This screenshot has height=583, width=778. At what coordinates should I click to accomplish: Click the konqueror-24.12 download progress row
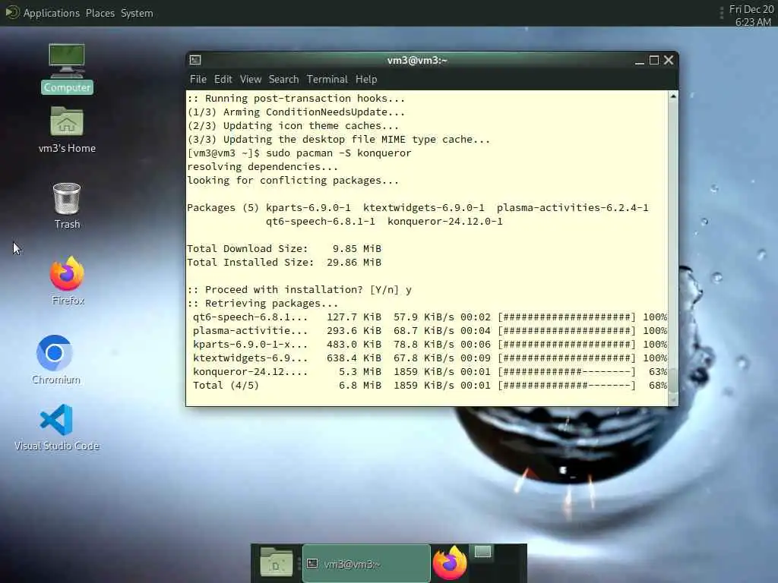[430, 372]
